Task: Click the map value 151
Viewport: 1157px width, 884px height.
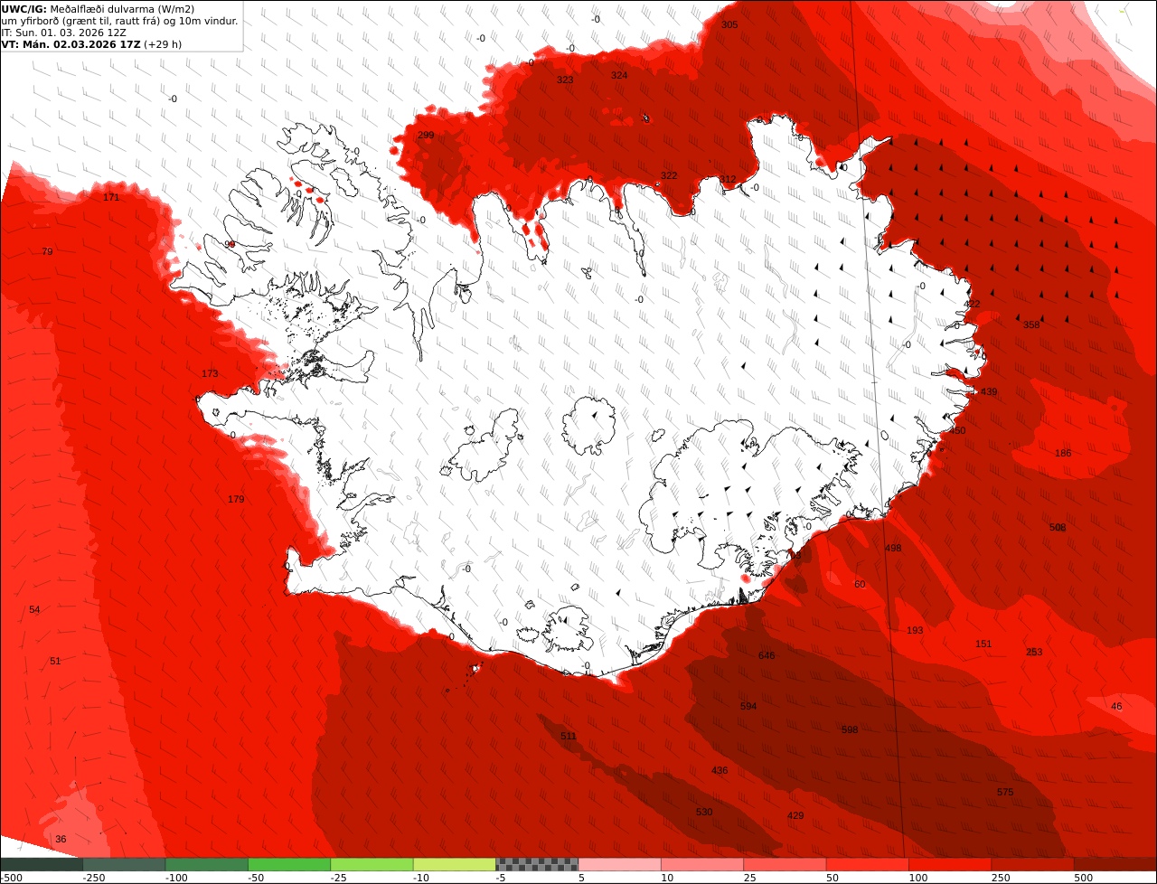Action: tap(983, 644)
